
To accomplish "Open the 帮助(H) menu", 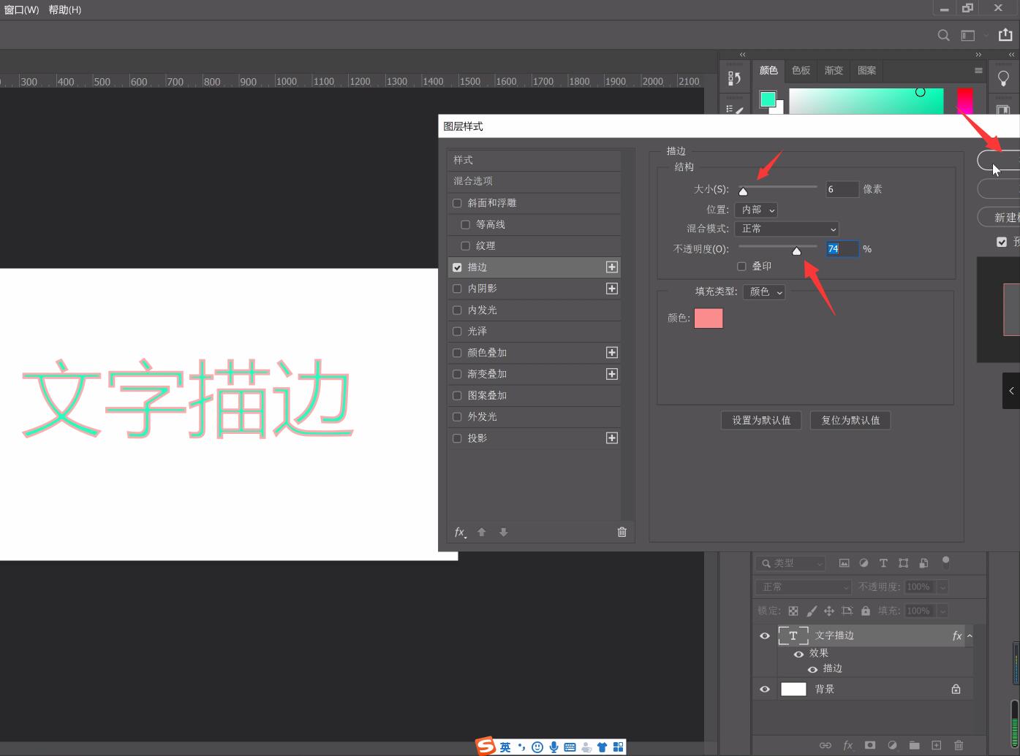I will (65, 9).
